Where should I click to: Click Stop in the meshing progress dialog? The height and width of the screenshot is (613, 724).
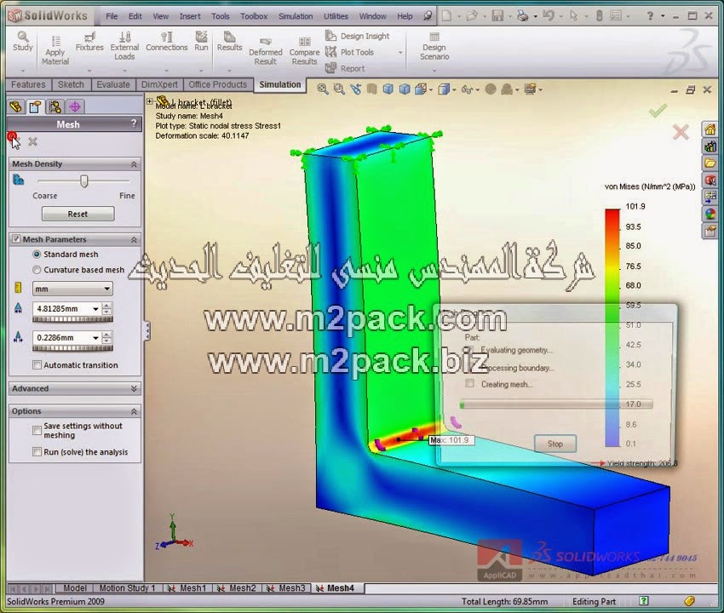point(555,443)
